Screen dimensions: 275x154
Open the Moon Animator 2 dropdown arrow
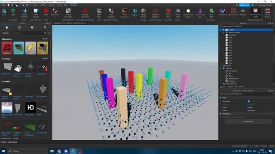click(130, 17)
